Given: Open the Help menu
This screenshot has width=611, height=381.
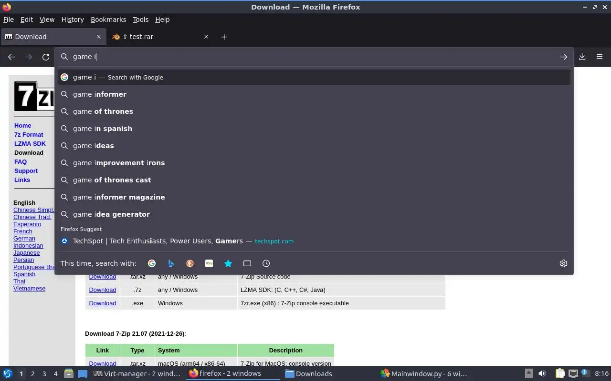Looking at the screenshot, I should (x=162, y=20).
